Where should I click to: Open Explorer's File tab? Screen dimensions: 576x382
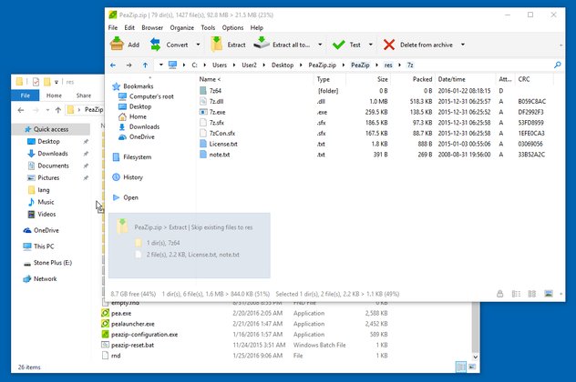[25, 95]
